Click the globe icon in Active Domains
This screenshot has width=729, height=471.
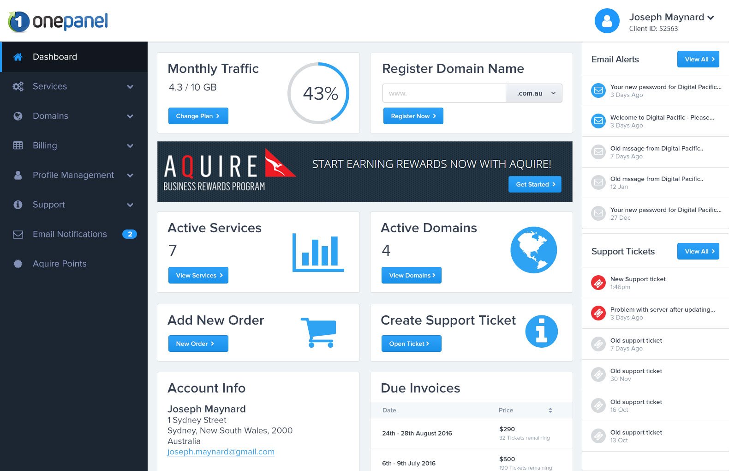coord(533,250)
